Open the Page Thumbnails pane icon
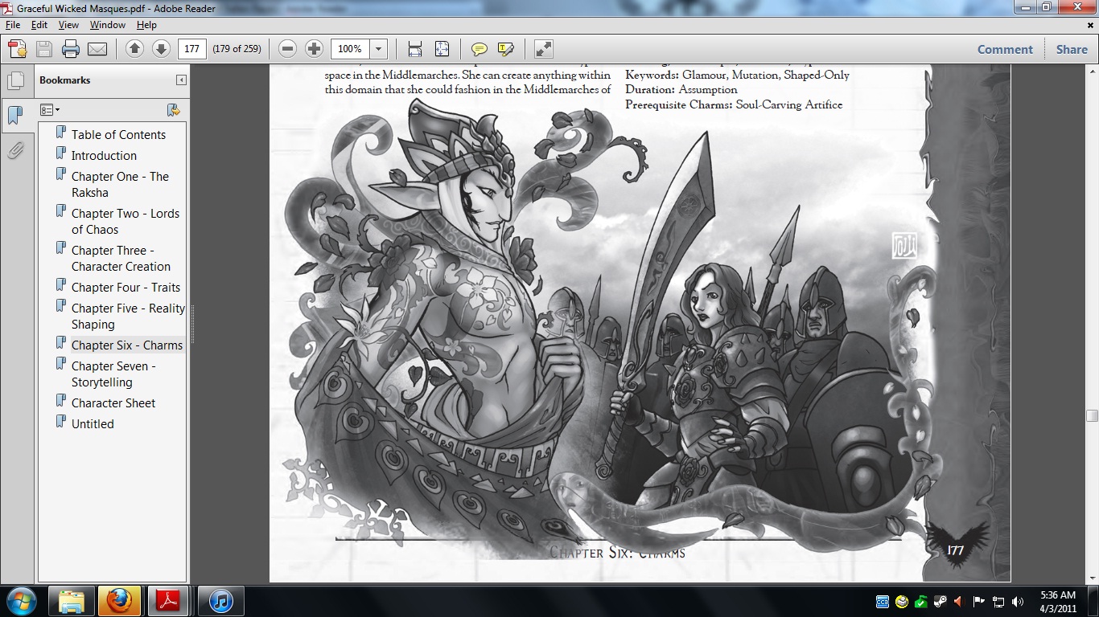This screenshot has height=617, width=1099. 15,81
